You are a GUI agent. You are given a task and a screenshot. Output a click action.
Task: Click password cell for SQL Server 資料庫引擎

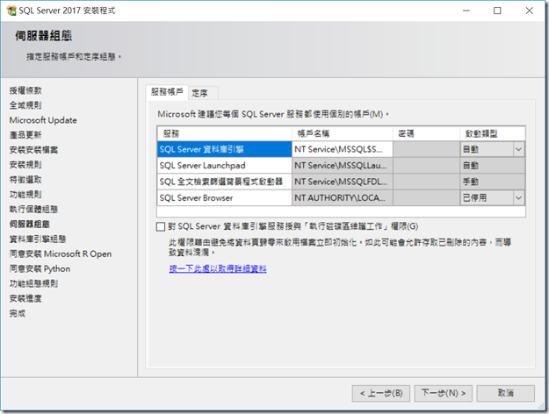pos(426,149)
